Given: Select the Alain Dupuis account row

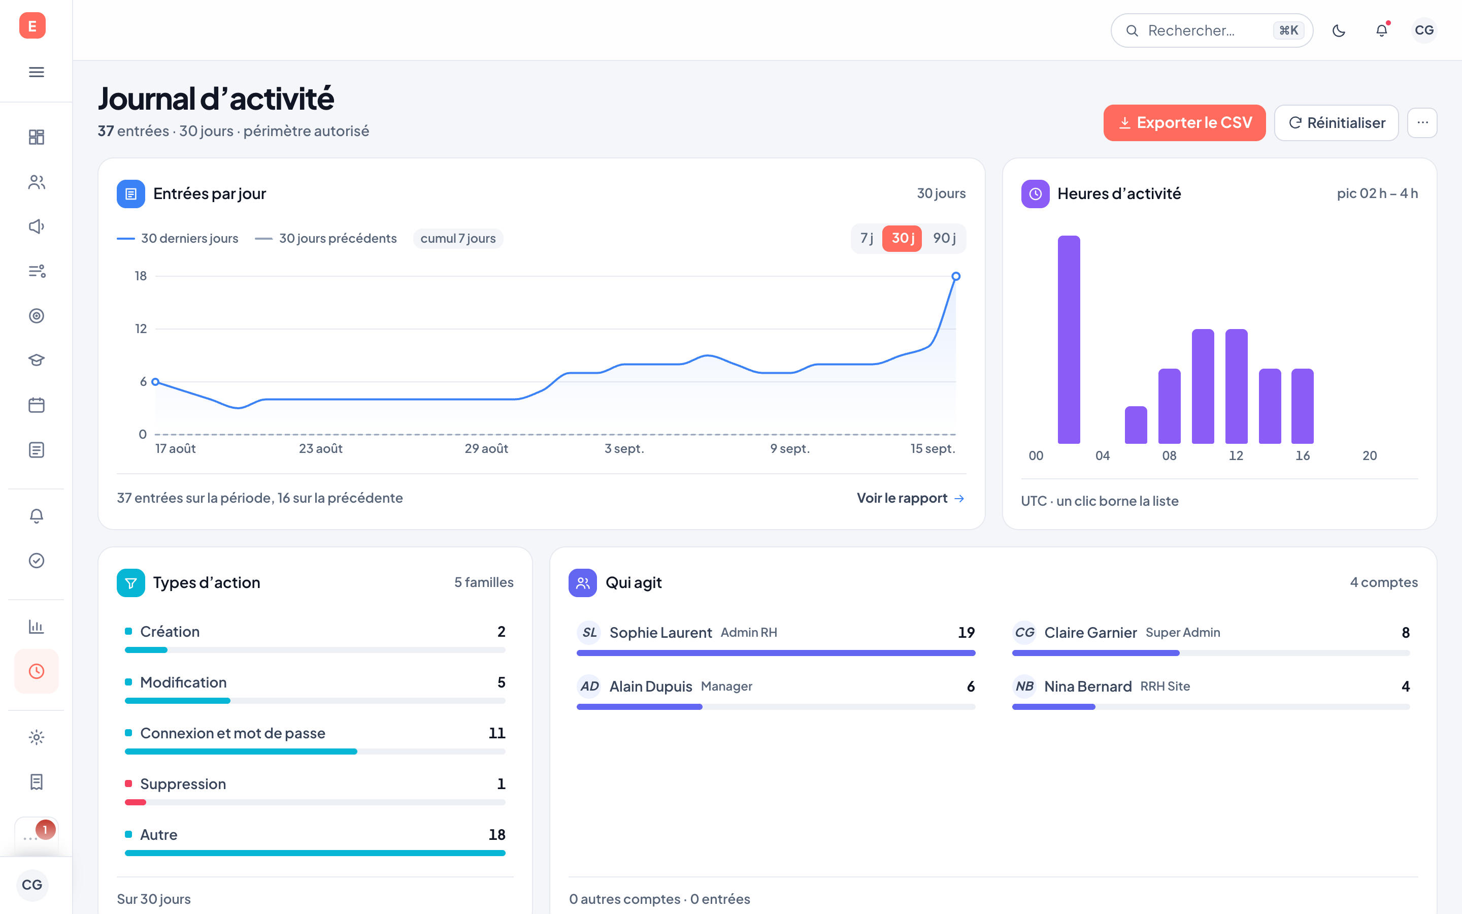Looking at the screenshot, I should (776, 692).
